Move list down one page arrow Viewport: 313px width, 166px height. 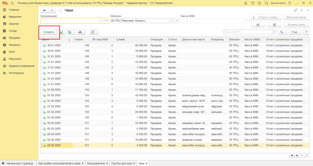coord(302,155)
